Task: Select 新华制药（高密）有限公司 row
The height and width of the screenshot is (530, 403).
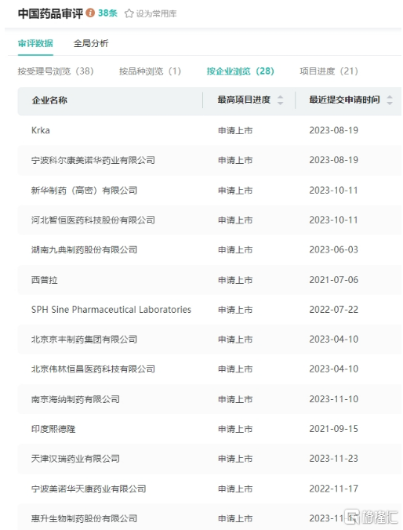Action: tap(209, 191)
